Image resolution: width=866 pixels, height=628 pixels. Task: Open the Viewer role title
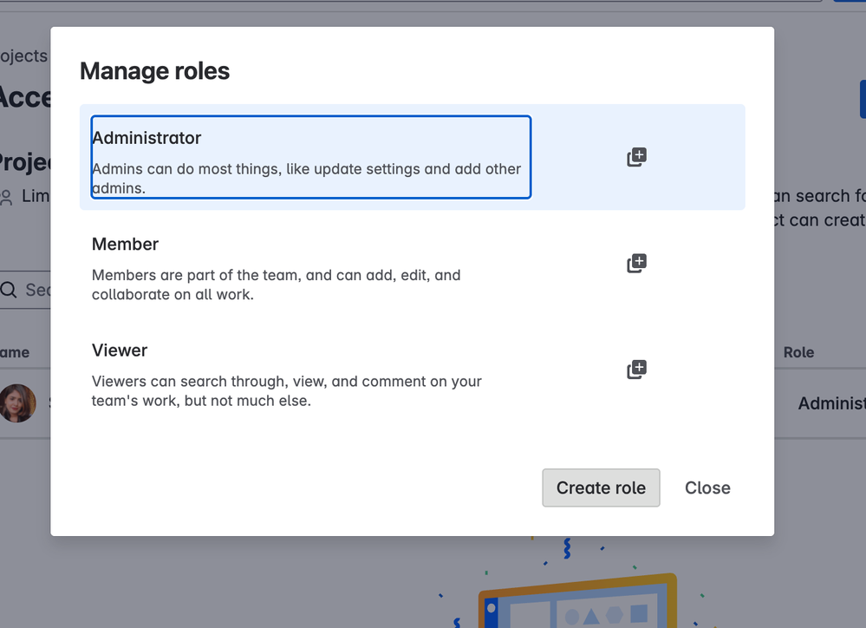tap(120, 350)
